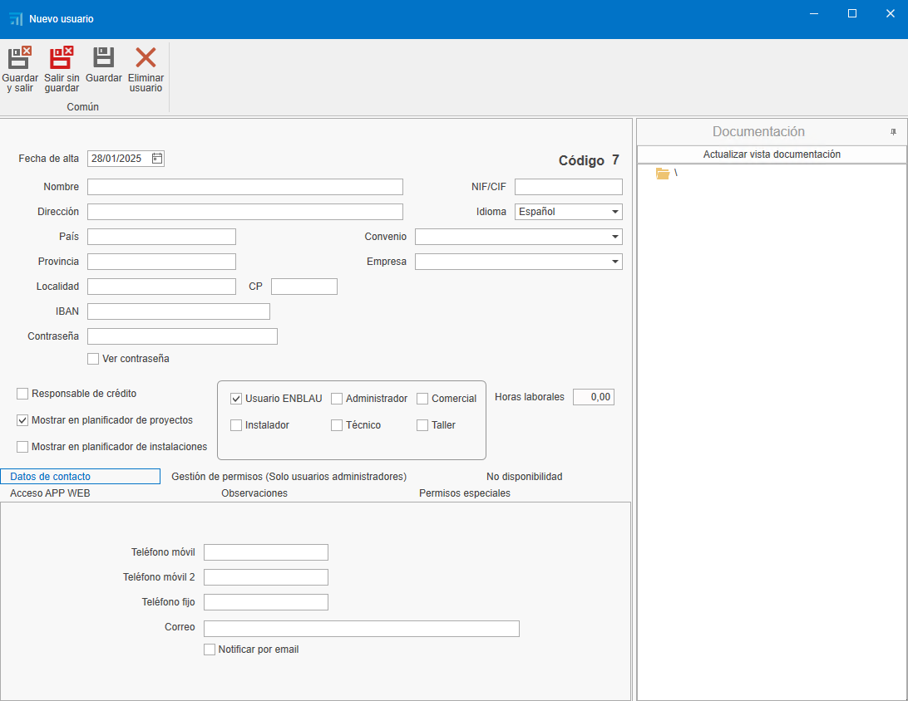Open Acceso APP WEB tab
908x701 pixels.
point(50,493)
